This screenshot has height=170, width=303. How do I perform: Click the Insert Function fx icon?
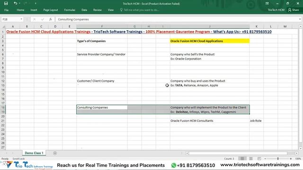coord(51,19)
